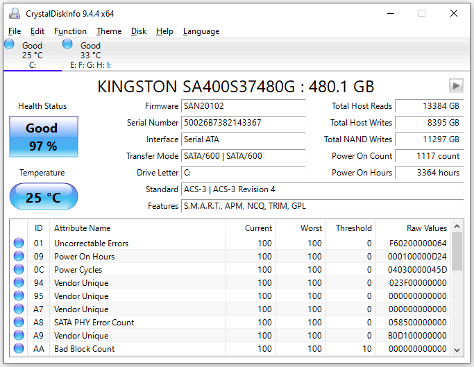This screenshot has height=367, width=474.
Task: Open the File menu
Action: click(15, 31)
